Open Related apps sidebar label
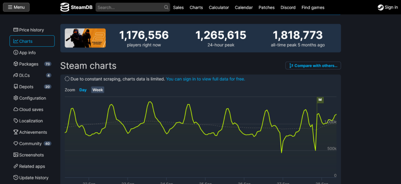The width and height of the screenshot is (401, 184). point(32,166)
